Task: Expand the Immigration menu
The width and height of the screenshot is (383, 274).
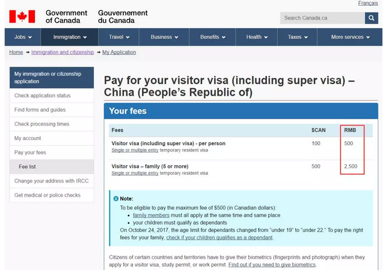Action: pyautogui.click(x=70, y=37)
